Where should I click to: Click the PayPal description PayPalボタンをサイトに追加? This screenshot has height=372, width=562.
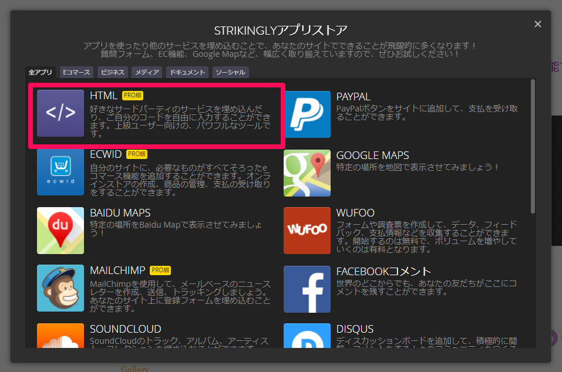427,113
